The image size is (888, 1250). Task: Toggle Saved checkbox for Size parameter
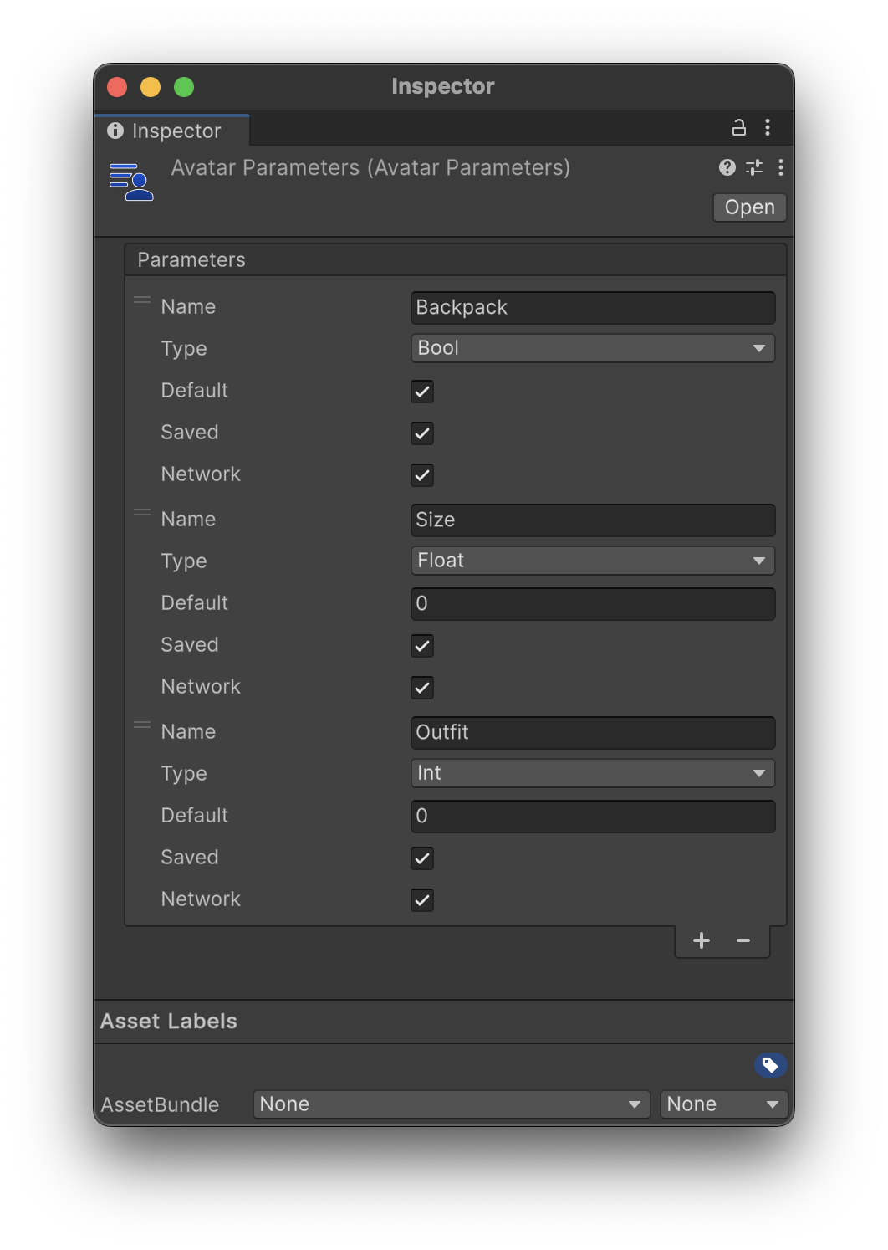click(422, 646)
